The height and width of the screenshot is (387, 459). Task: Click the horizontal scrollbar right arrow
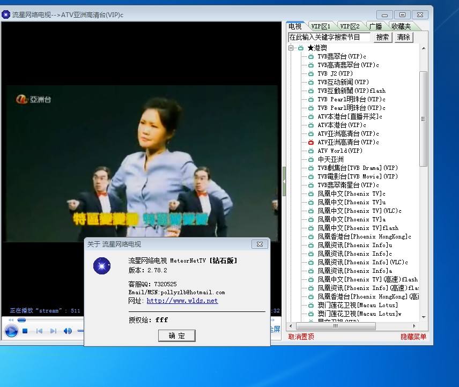point(414,326)
